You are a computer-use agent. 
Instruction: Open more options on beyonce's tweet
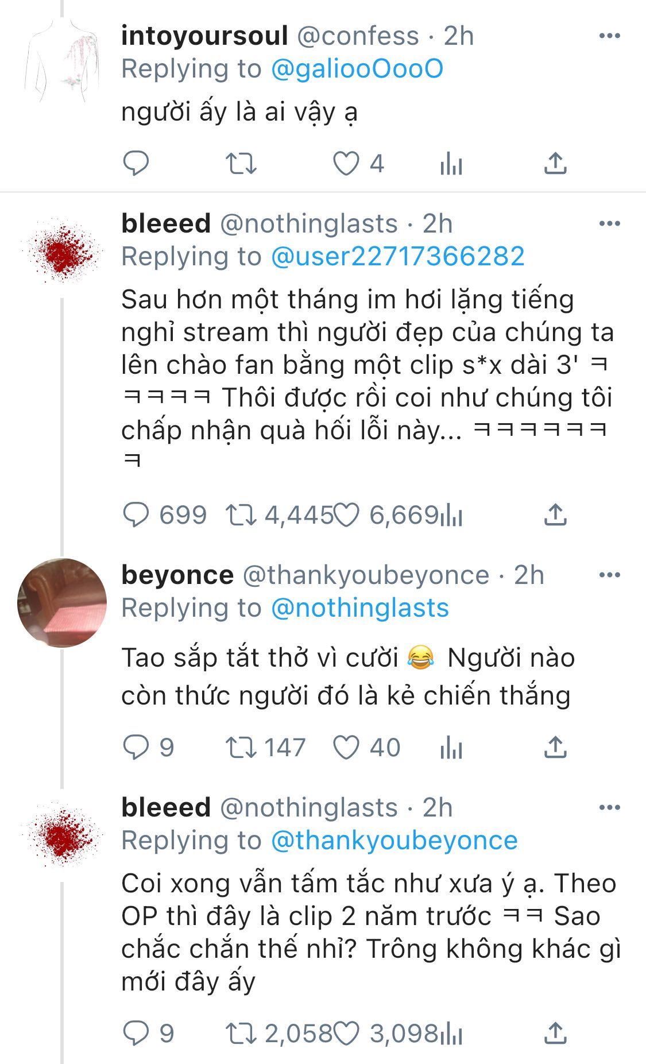point(609,575)
